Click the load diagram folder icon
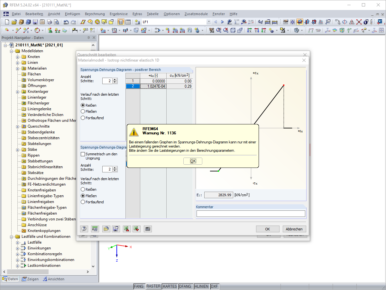The width and height of the screenshot is (386, 290). [106, 229]
